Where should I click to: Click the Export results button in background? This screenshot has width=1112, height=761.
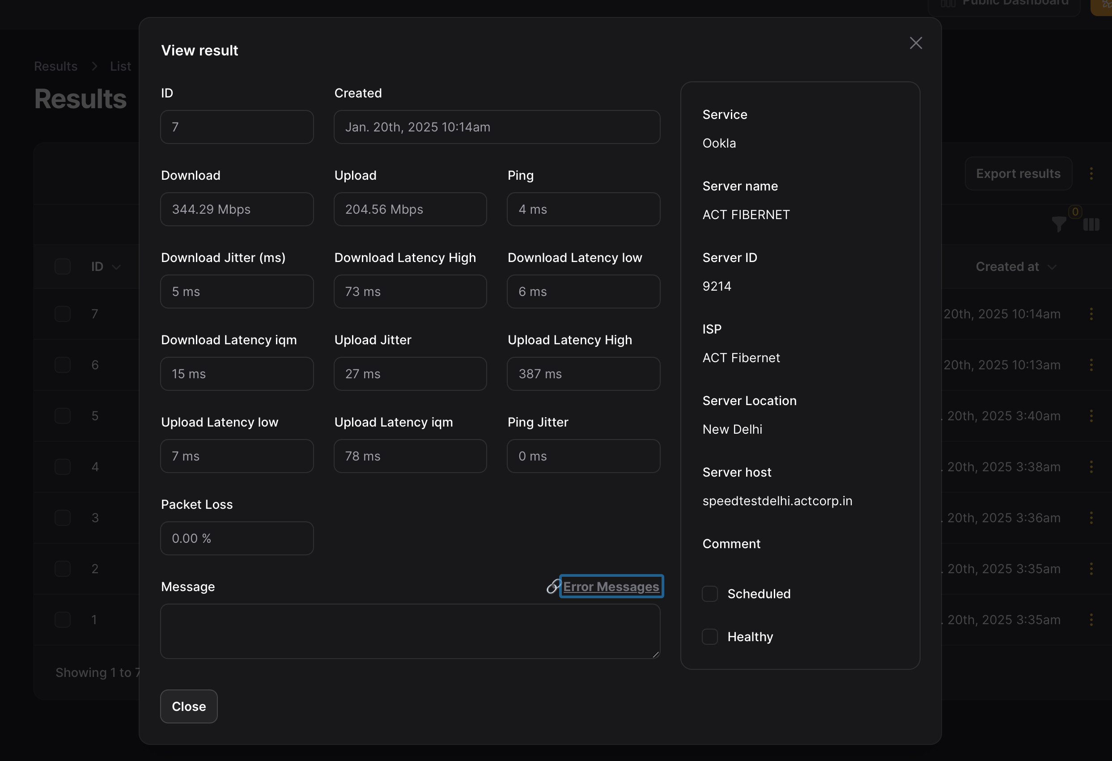tap(1018, 173)
